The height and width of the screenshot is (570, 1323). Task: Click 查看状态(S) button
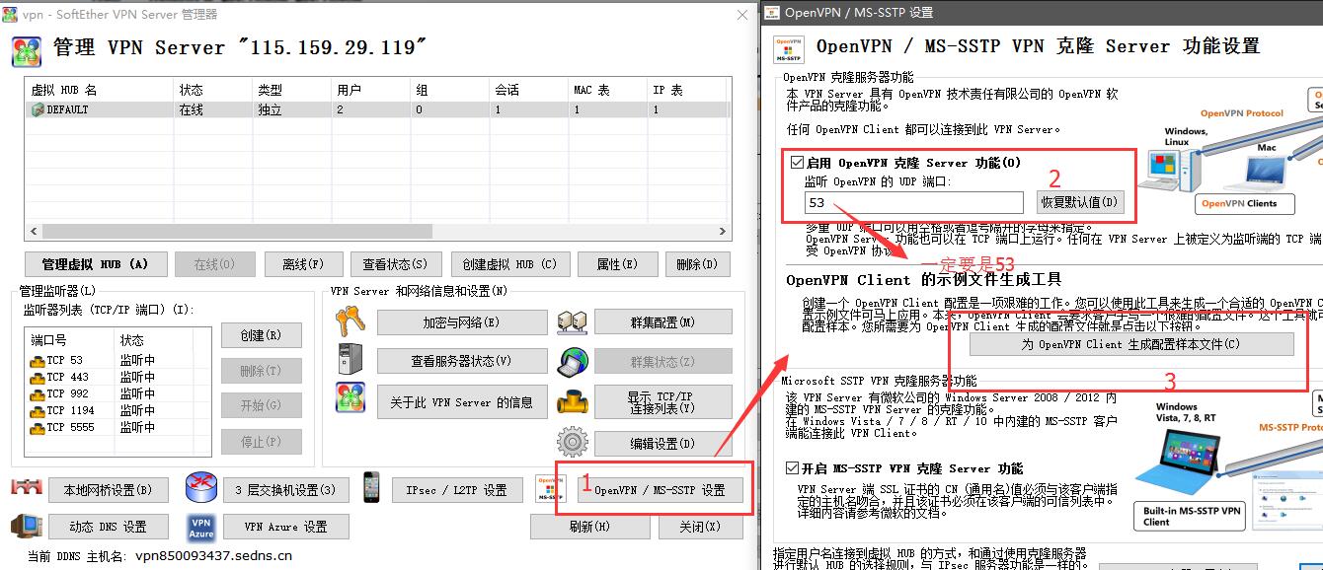395,264
